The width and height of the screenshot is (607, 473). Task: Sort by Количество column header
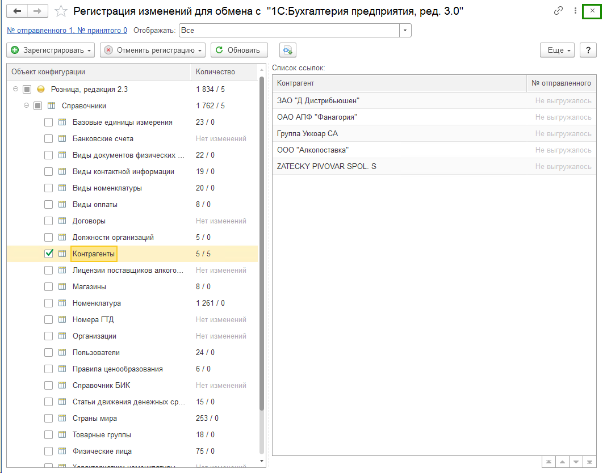coord(224,72)
